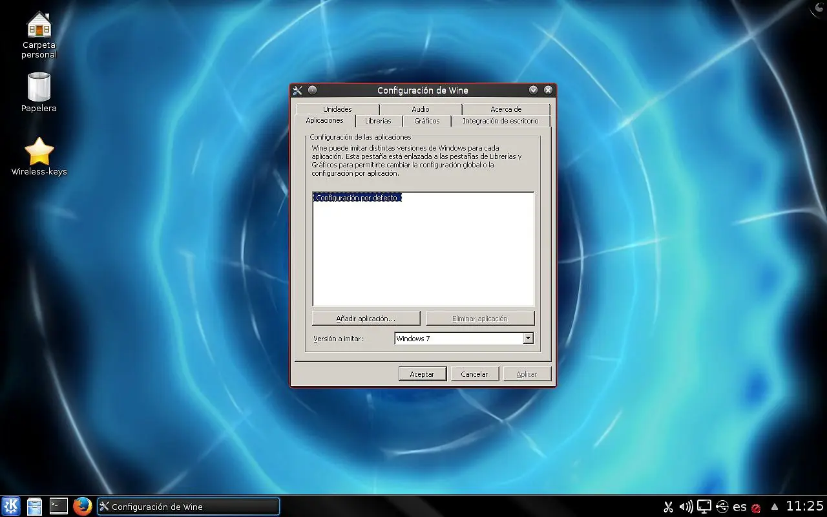The height and width of the screenshot is (517, 827).
Task: Open the Versión a imitar dropdown arrow
Action: 528,338
